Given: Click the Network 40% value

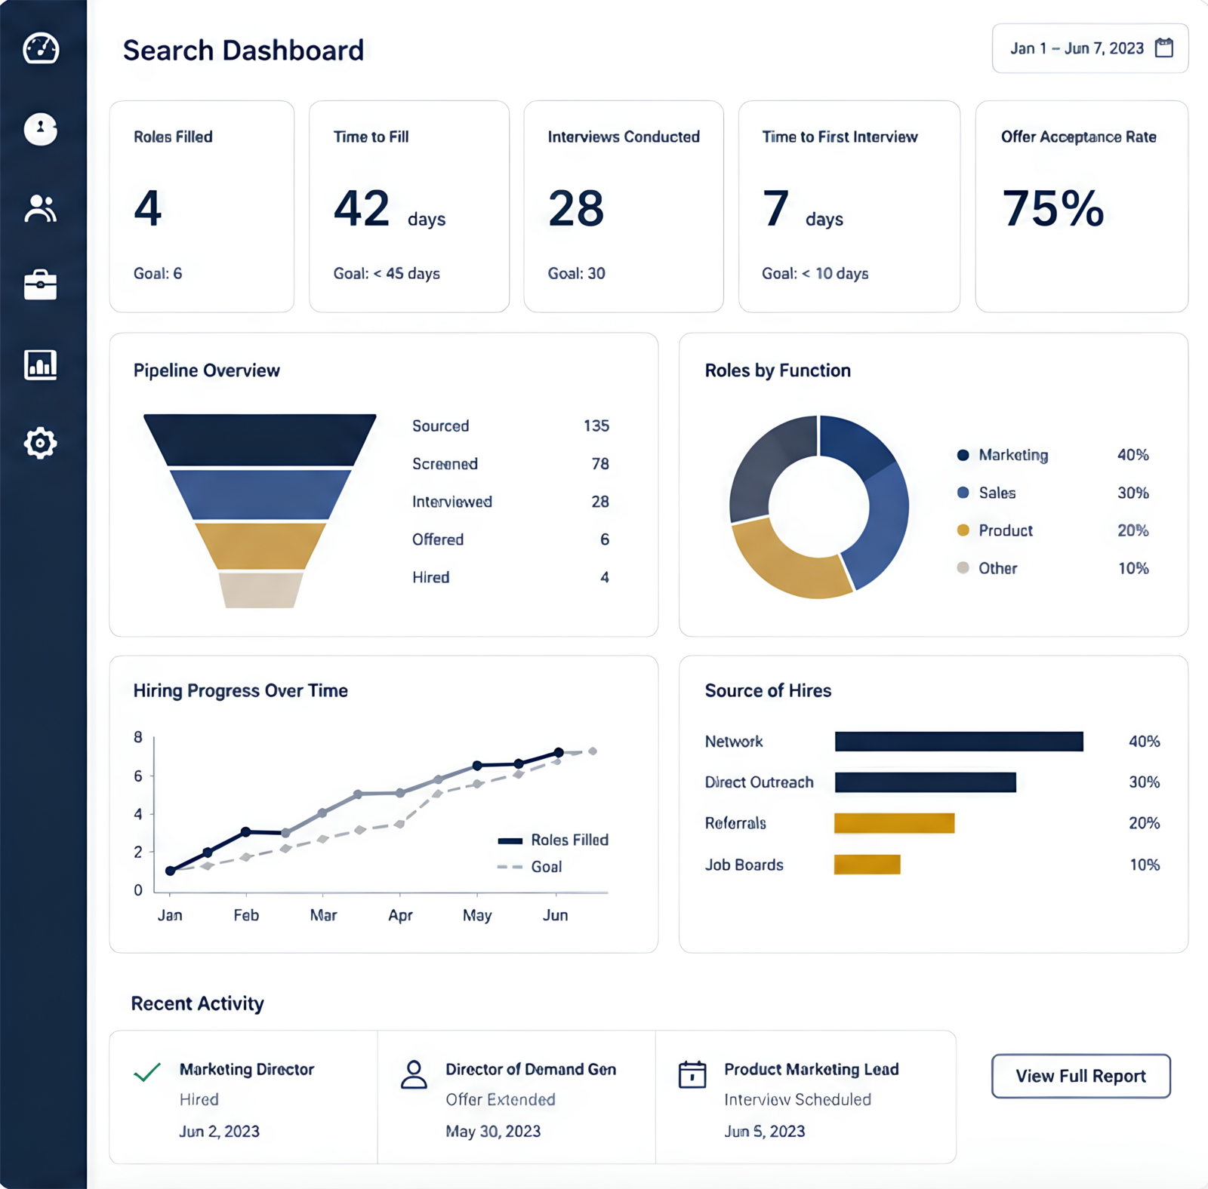Looking at the screenshot, I should point(1145,742).
